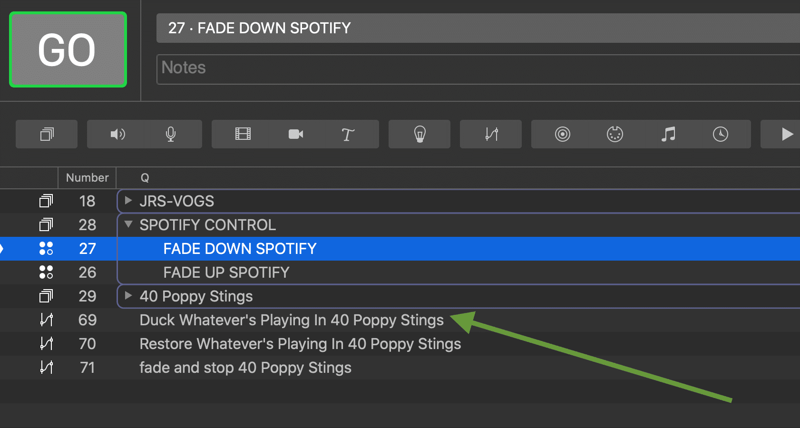Select the JRS-VOGS cue row
The image size is (800, 428).
(400, 201)
